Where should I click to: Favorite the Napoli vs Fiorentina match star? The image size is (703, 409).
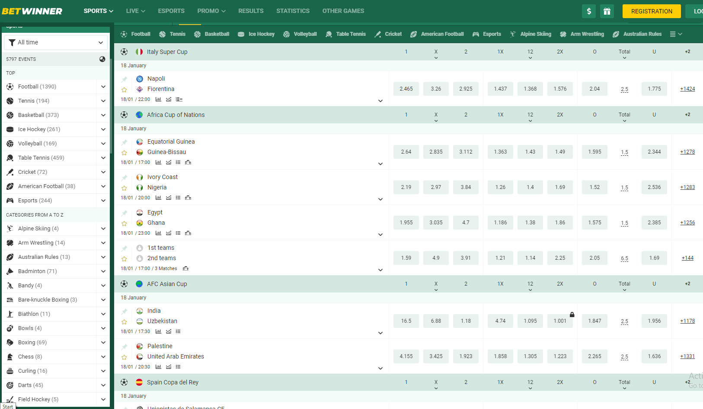125,90
